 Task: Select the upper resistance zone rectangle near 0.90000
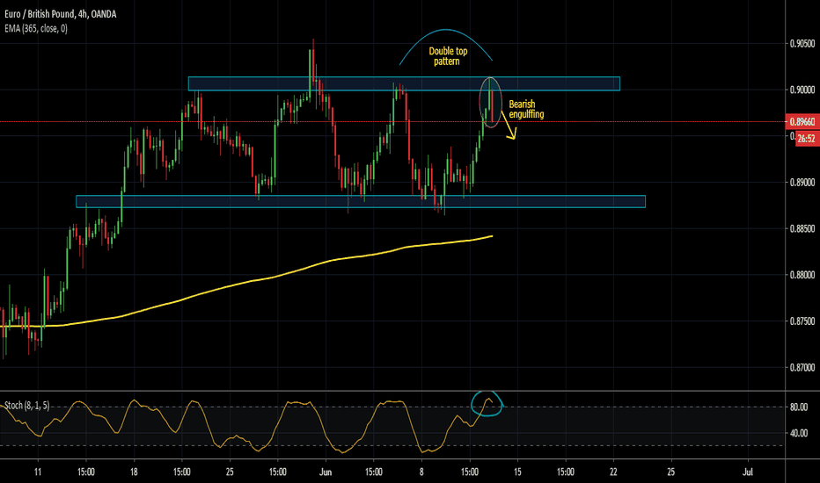(x=404, y=83)
